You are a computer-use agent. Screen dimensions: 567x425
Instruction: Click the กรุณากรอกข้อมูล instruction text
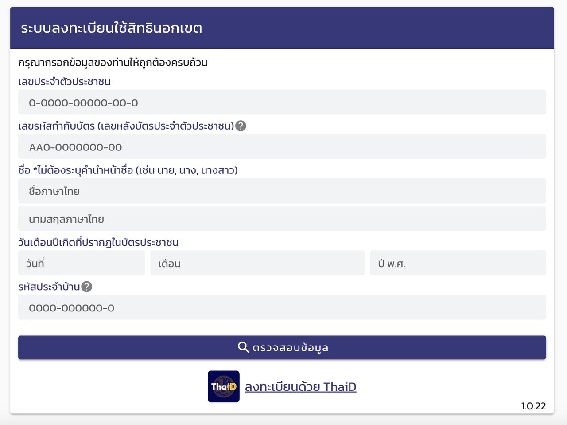(x=113, y=63)
